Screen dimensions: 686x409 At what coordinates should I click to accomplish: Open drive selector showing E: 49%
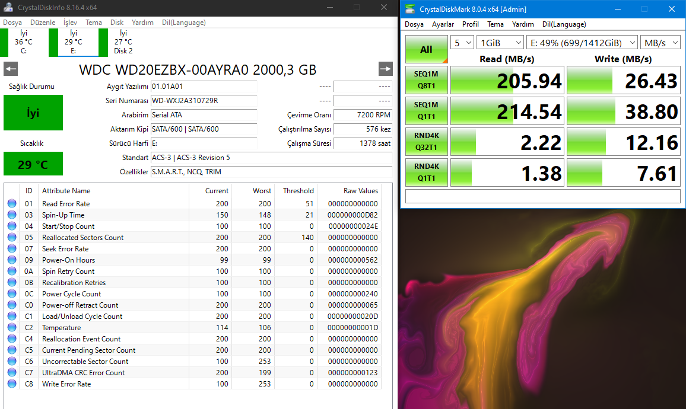click(x=582, y=43)
